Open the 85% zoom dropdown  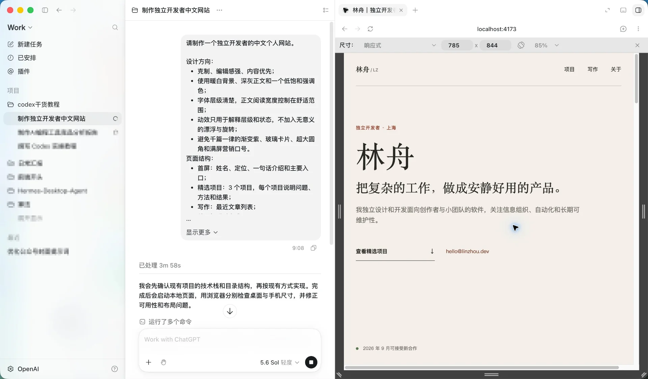pyautogui.click(x=546, y=45)
